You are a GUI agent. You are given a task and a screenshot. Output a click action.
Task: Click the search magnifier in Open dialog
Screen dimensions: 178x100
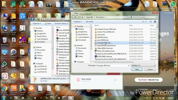(156, 17)
